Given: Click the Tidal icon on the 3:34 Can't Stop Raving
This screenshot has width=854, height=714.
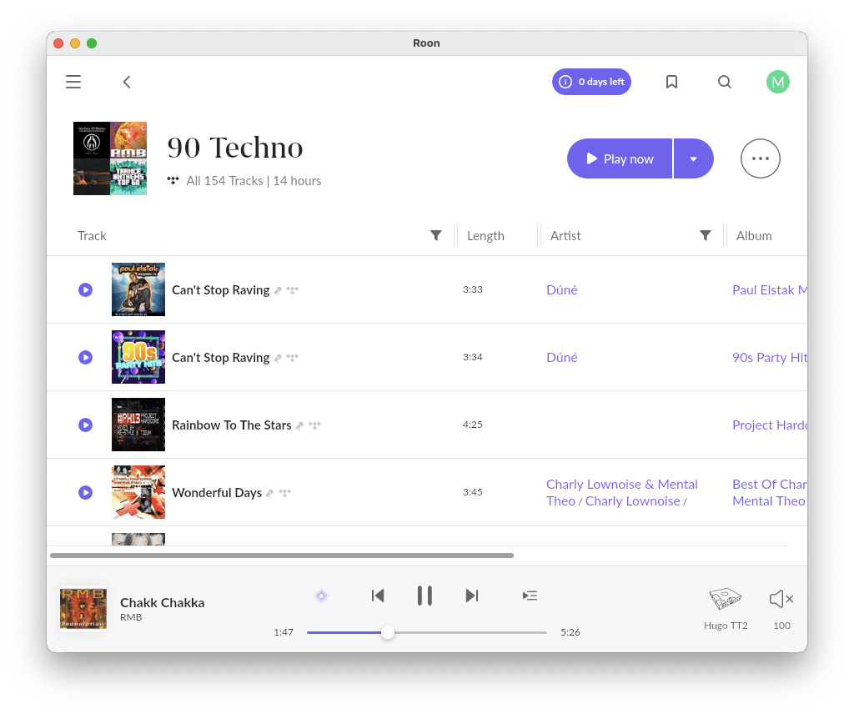Looking at the screenshot, I should 293,358.
